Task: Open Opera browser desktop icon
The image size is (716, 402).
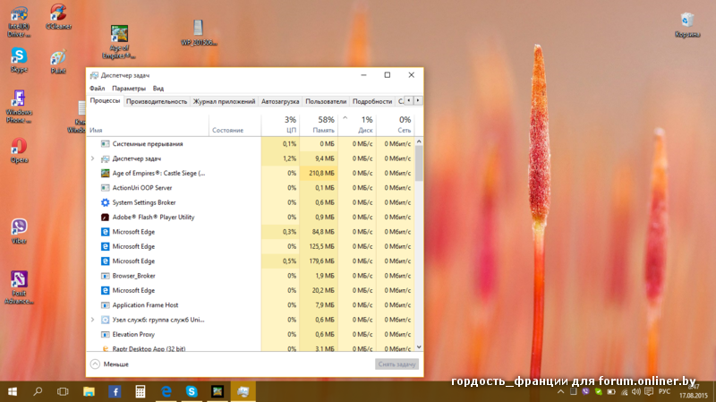Action: point(18,147)
